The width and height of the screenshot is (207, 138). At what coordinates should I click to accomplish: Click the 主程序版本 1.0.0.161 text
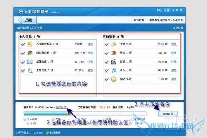click(x=29, y=133)
